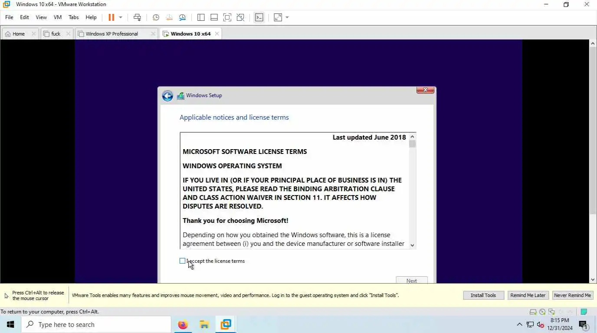597x333 pixels.
Task: Open the clock showing 8:15 PM
Action: [x=560, y=324]
